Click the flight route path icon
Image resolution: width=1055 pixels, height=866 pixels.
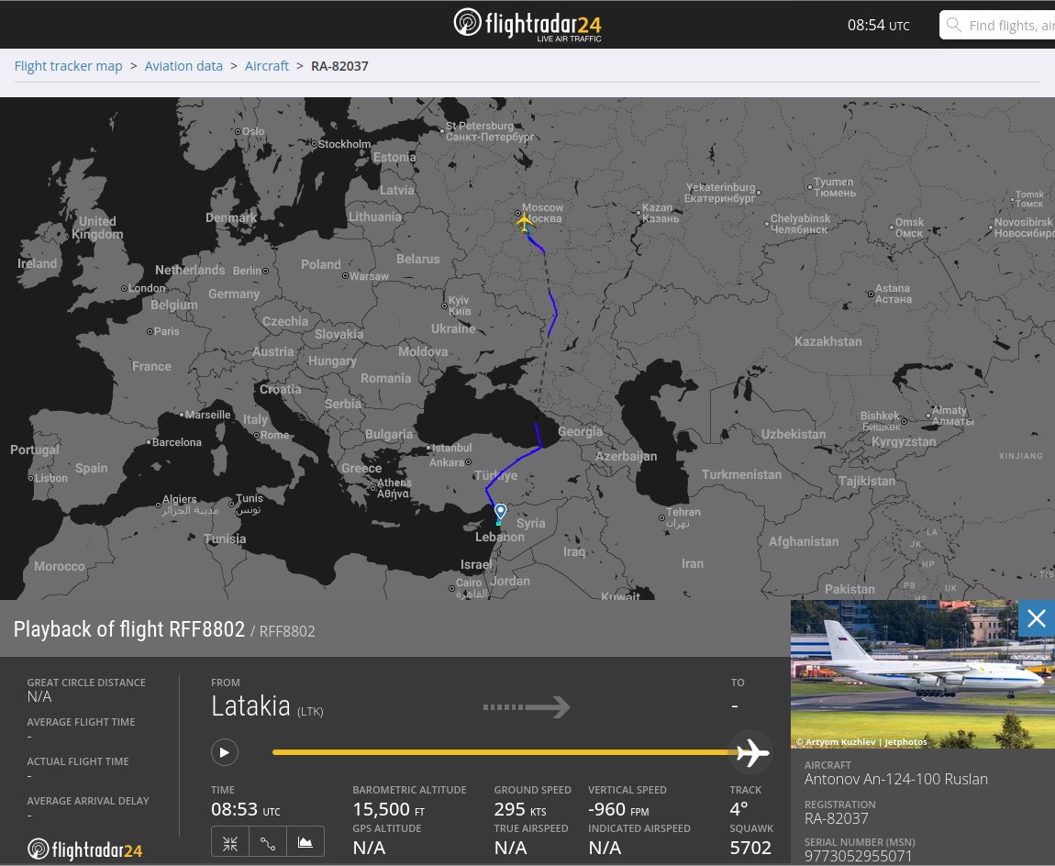coord(268,842)
